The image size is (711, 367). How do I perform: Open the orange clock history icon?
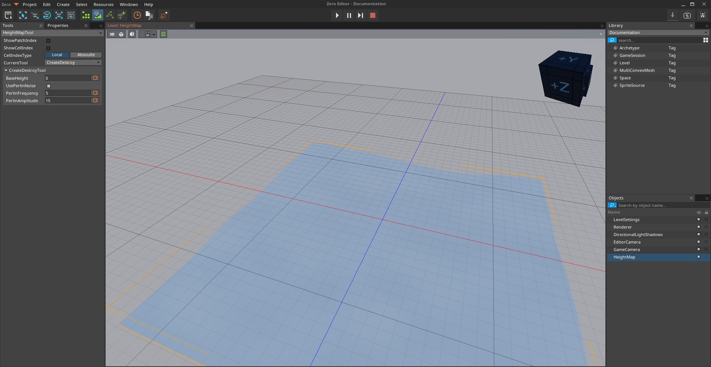point(137,15)
